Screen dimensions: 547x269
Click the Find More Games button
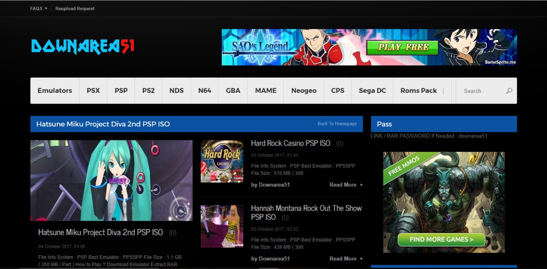[441, 240]
